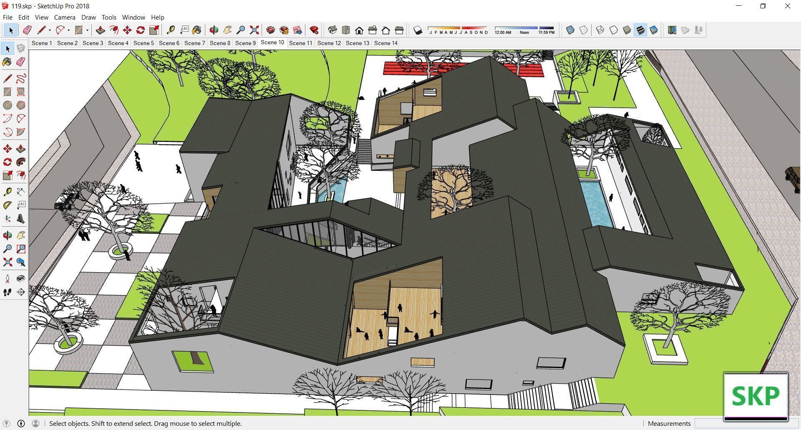Screen dimensions: 801x430
Task: Click the Add Location icon
Action: [x=672, y=30]
